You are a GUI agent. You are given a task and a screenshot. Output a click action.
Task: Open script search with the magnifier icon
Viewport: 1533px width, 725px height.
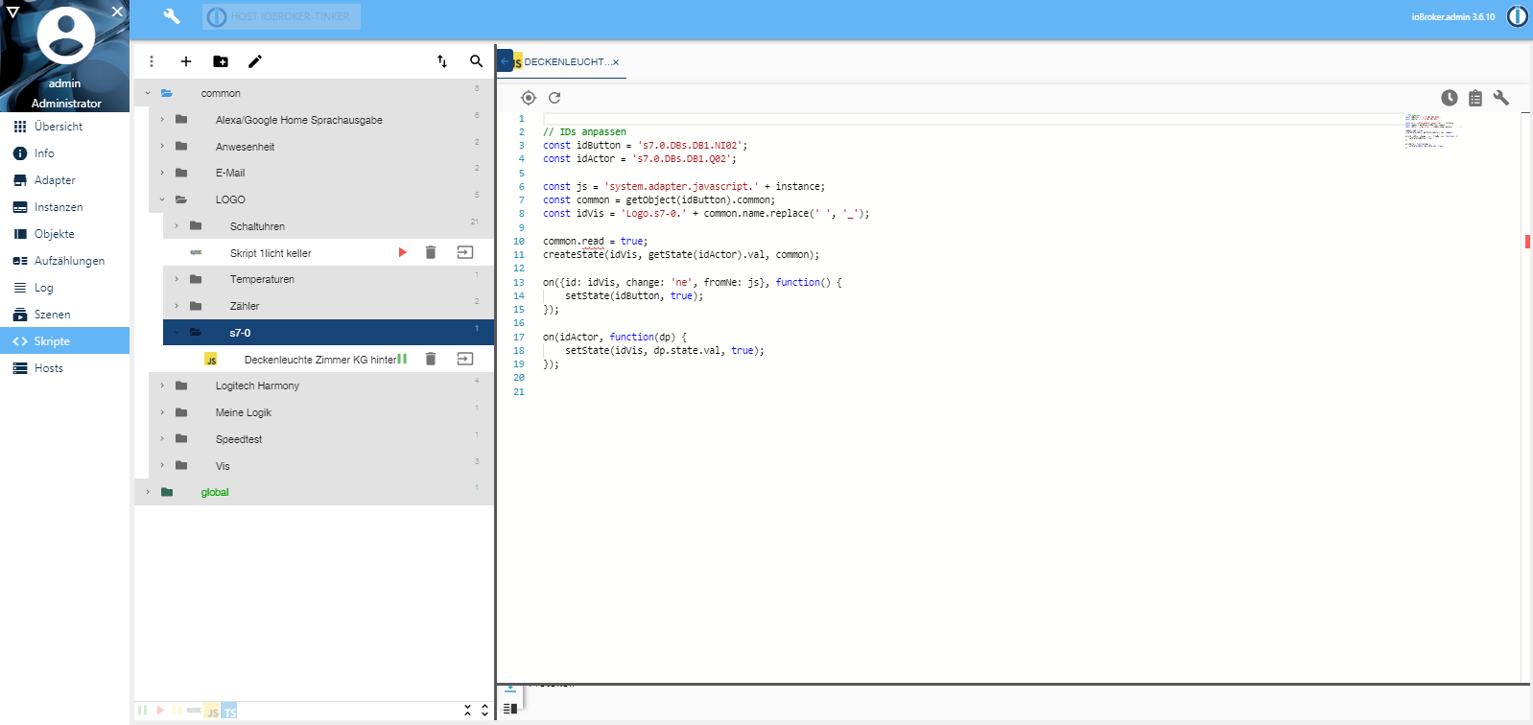tap(476, 61)
